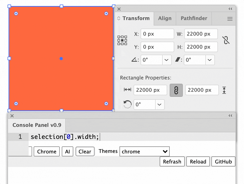Select the reference point locator grid icon
This screenshot has height=184, width=244.
pos(122,40)
